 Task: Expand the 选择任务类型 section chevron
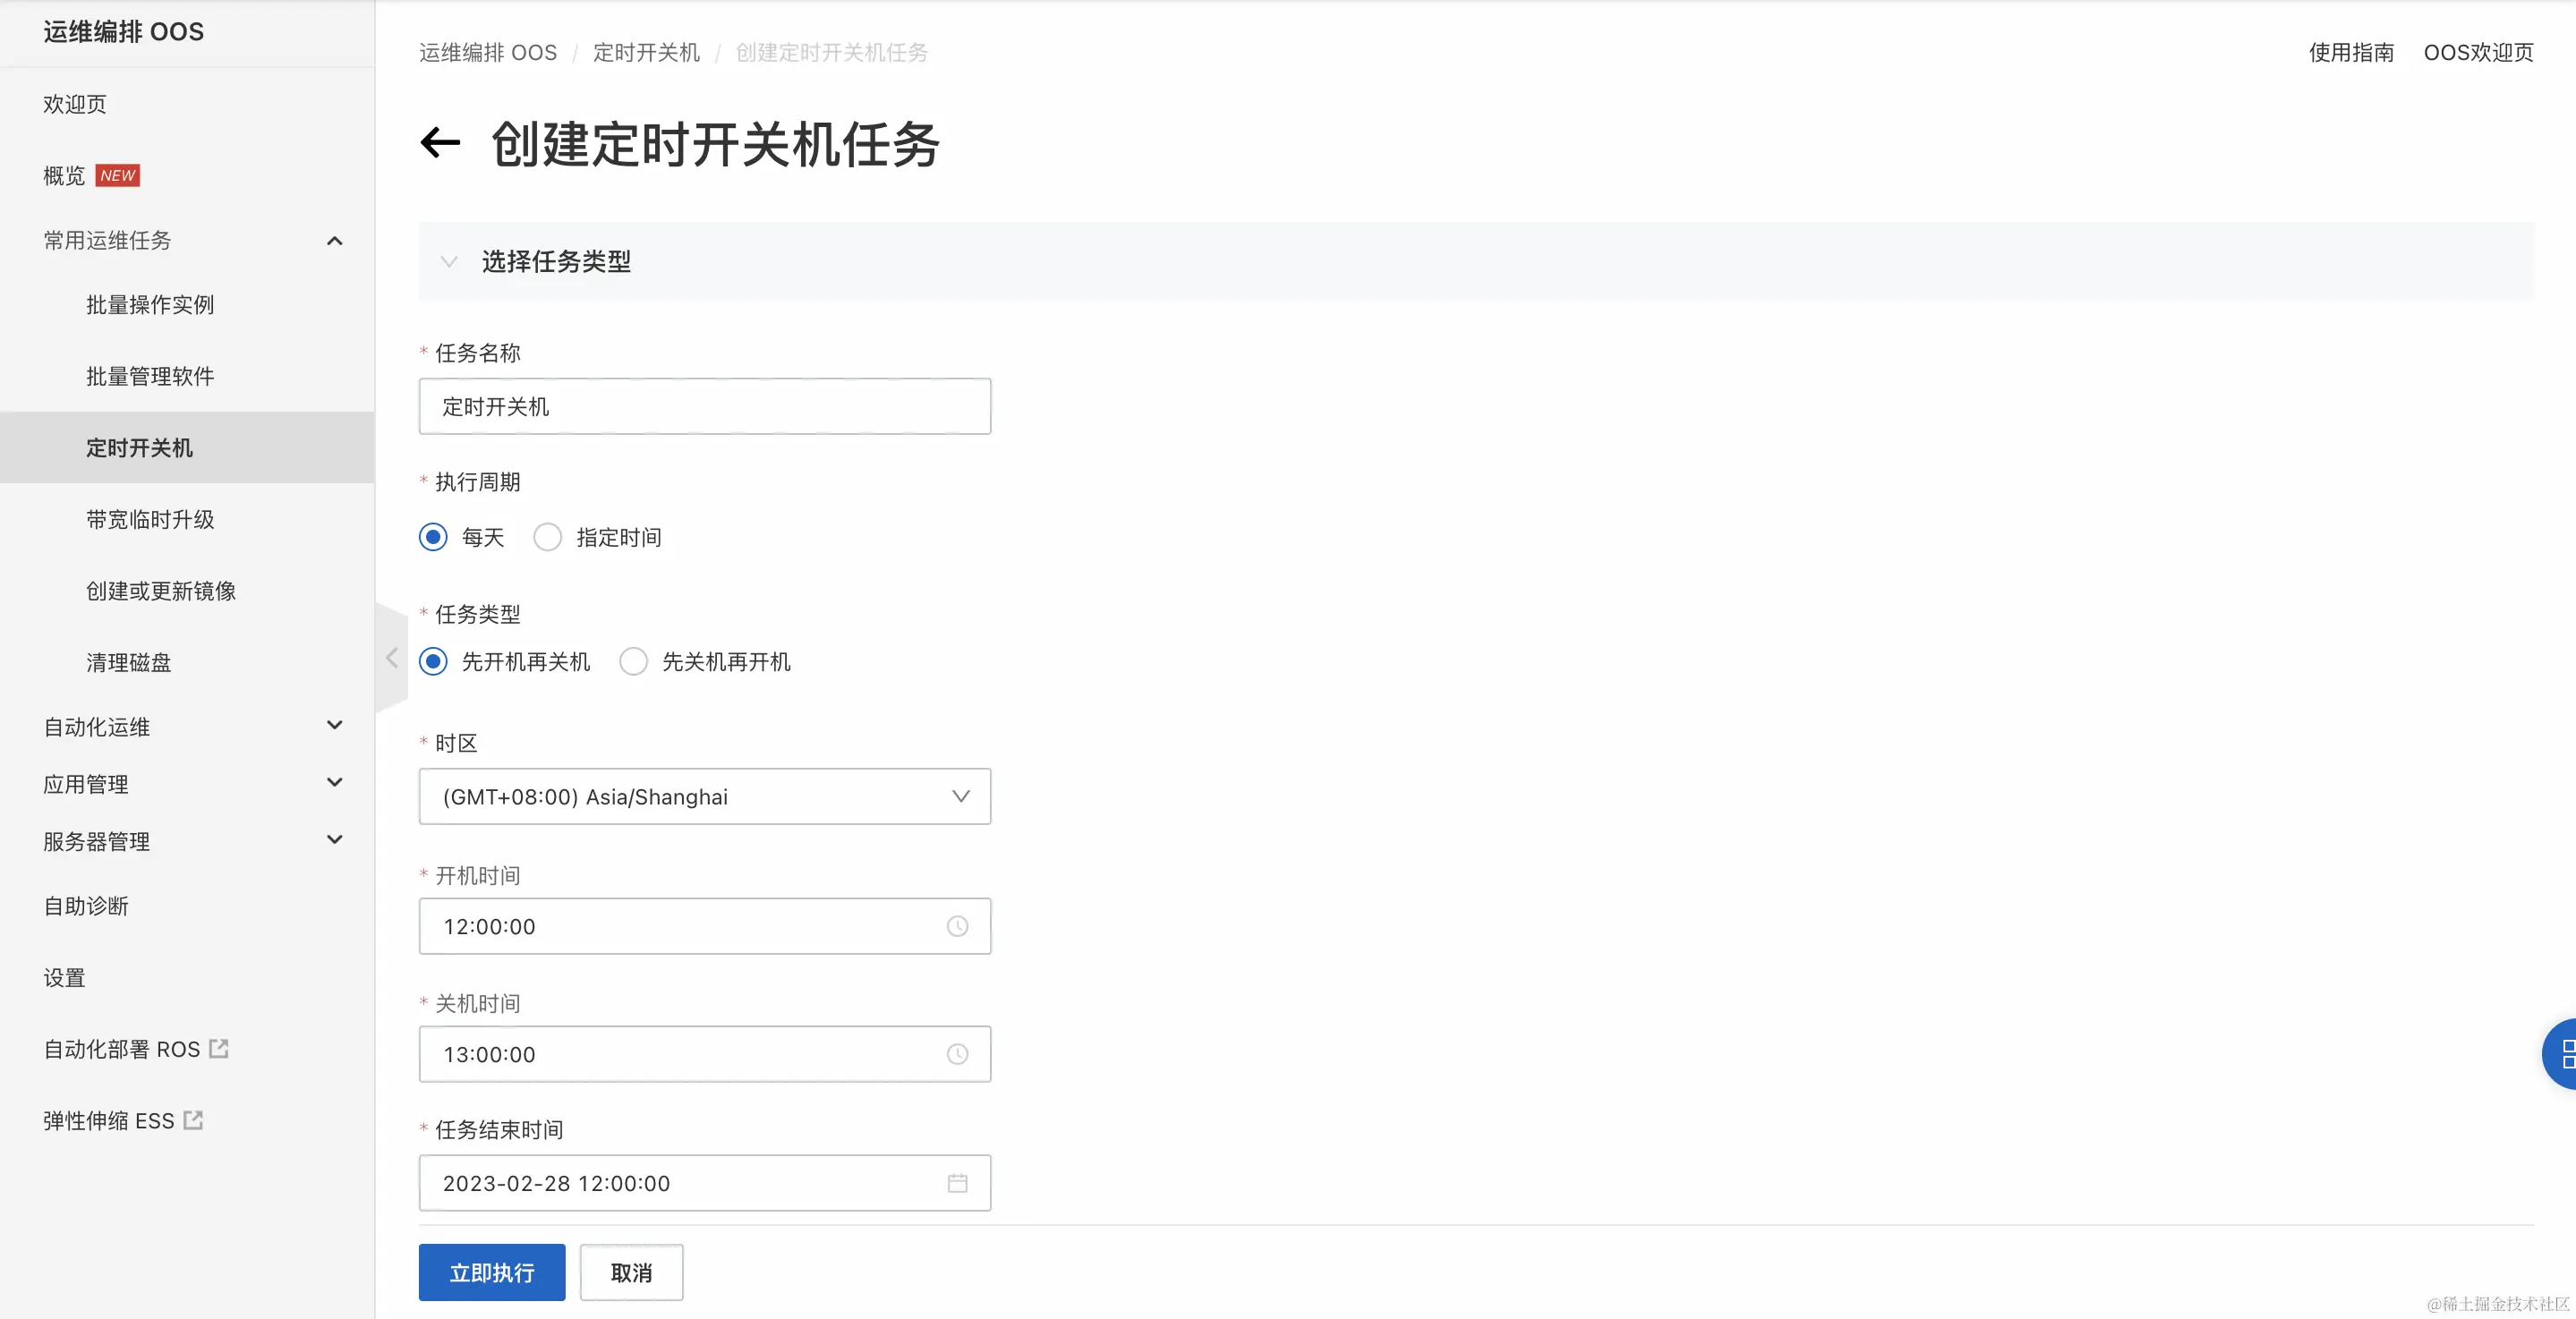[x=449, y=262]
